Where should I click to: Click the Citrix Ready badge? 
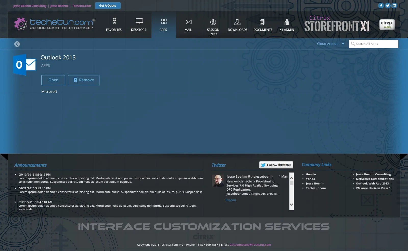[387, 25]
